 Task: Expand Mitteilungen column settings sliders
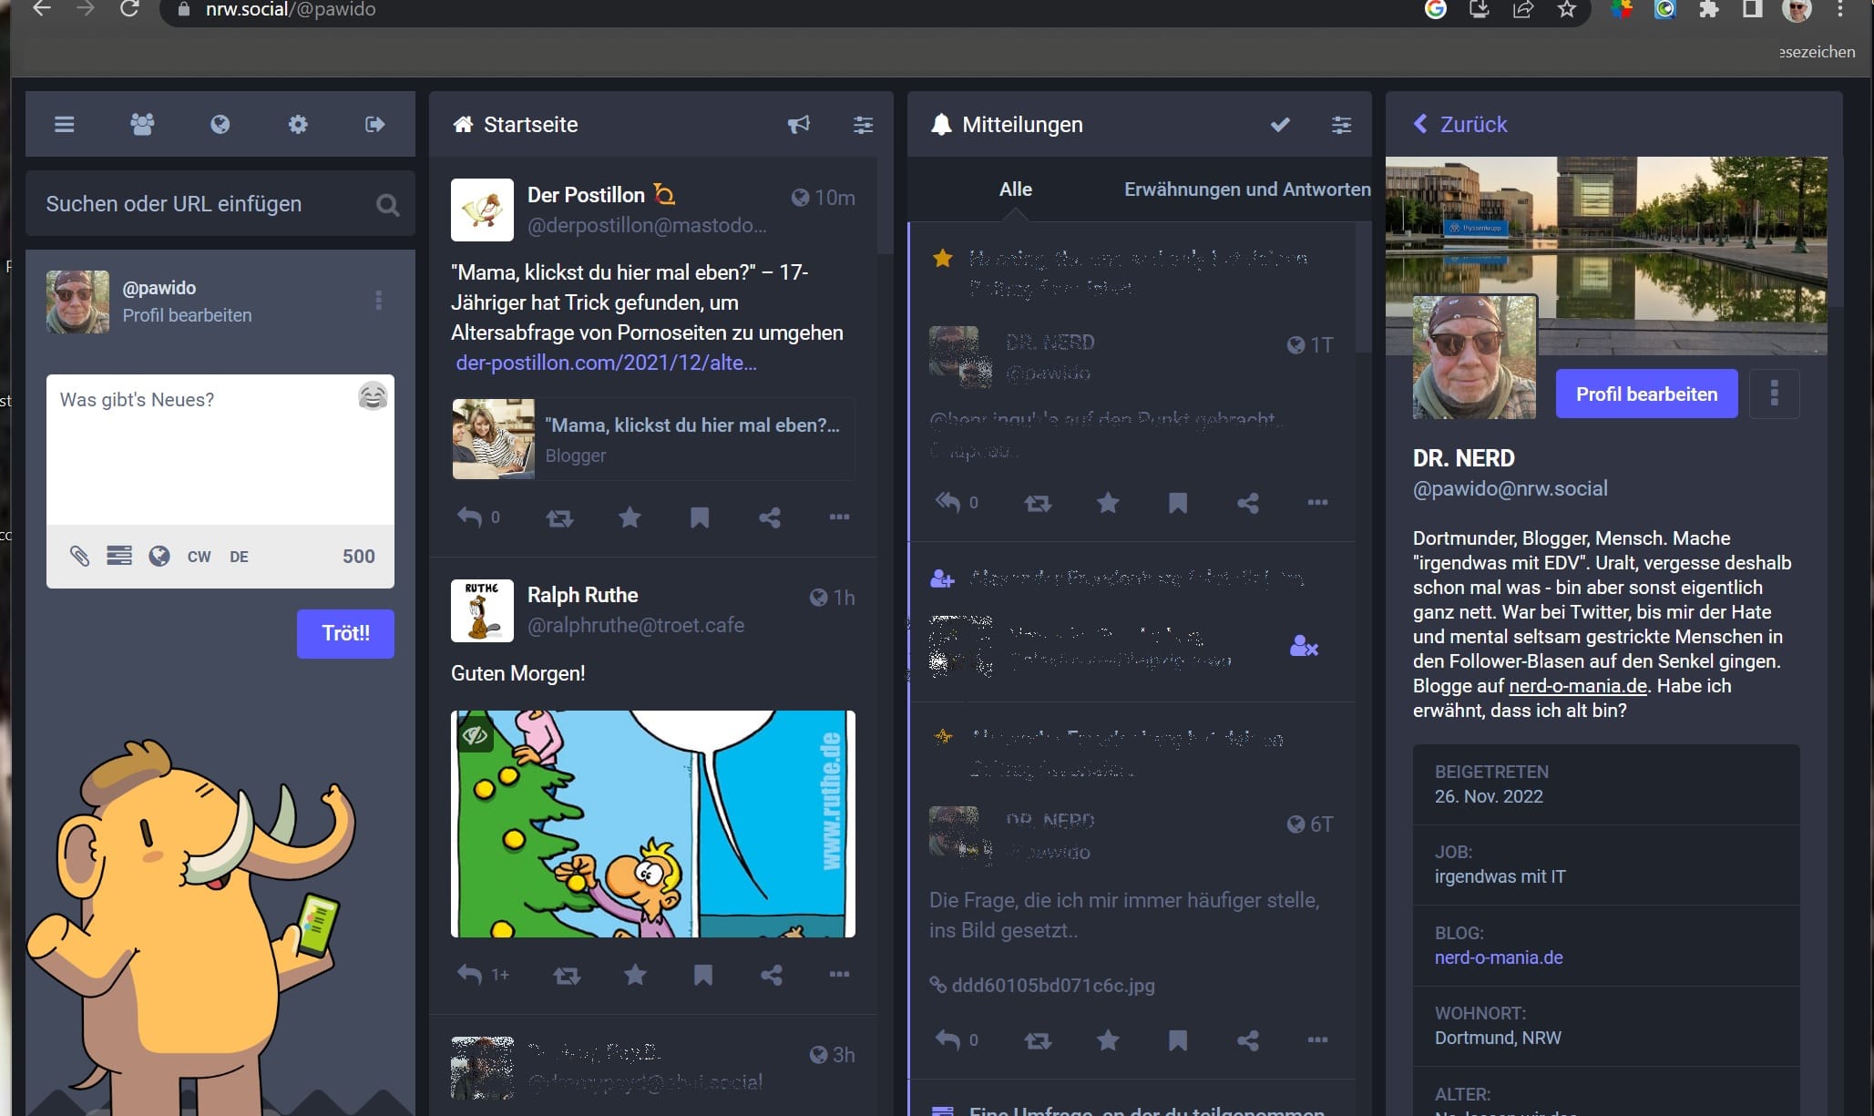point(1341,125)
